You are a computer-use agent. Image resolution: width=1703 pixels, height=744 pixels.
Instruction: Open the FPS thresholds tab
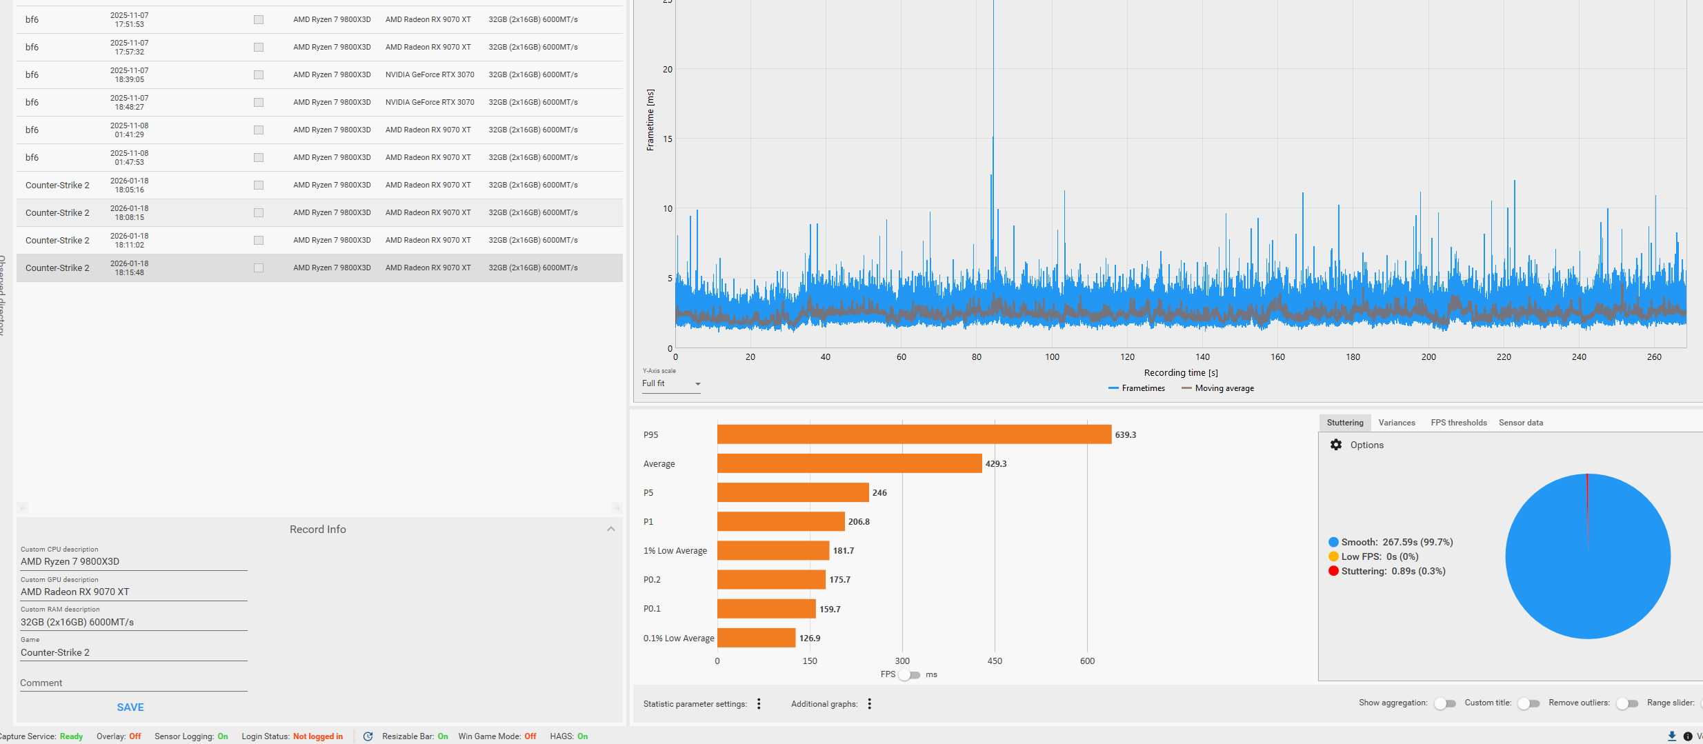pos(1458,423)
